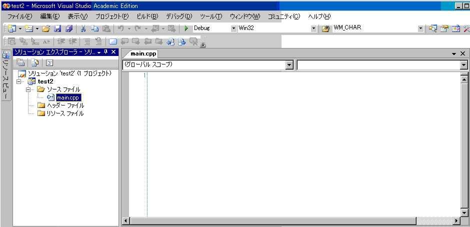The height and width of the screenshot is (227, 470).
Task: Open the WM_CHAR find combo dropdown arrow
Action: (420, 28)
